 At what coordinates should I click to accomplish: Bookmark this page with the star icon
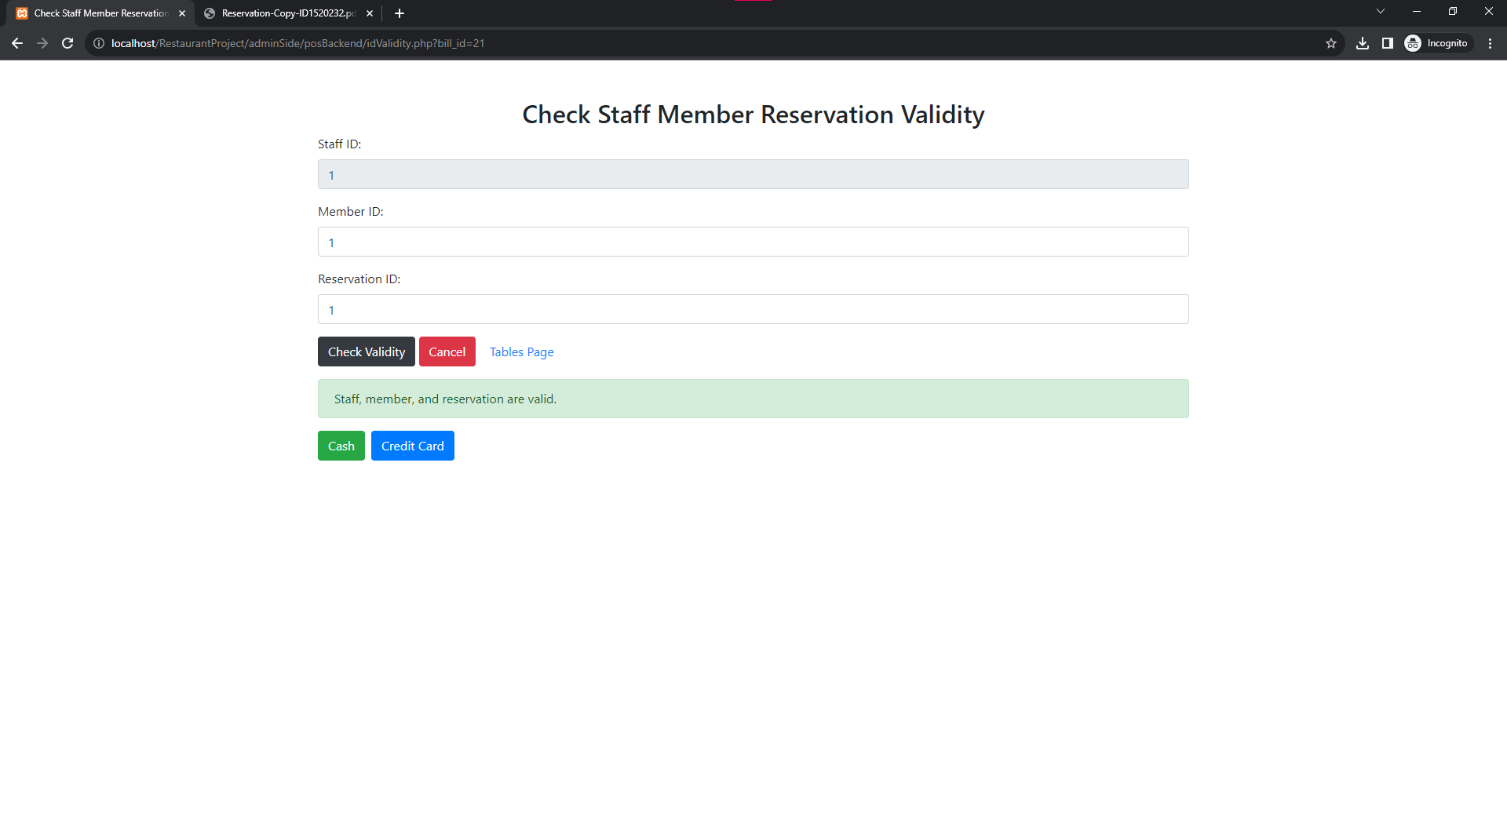1331,43
